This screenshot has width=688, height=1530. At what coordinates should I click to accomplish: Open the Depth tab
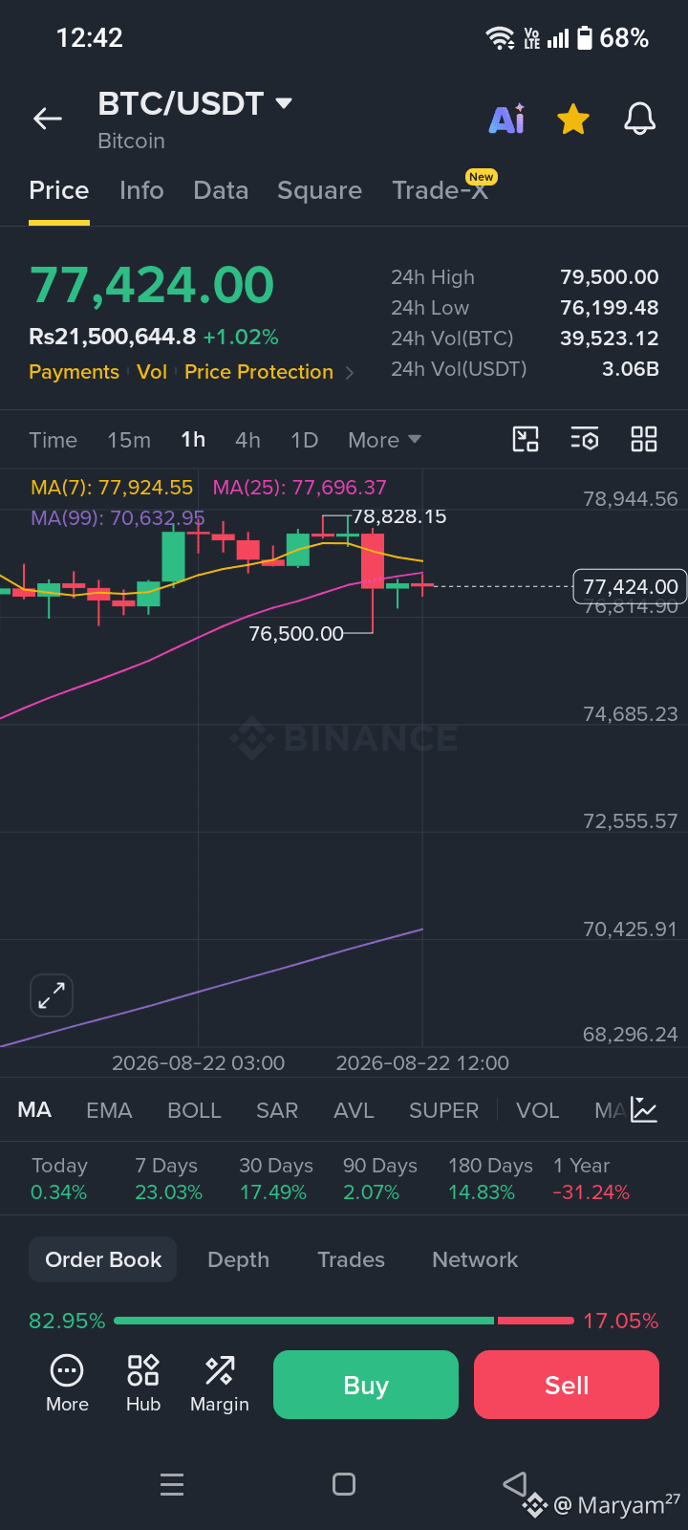point(239,1260)
